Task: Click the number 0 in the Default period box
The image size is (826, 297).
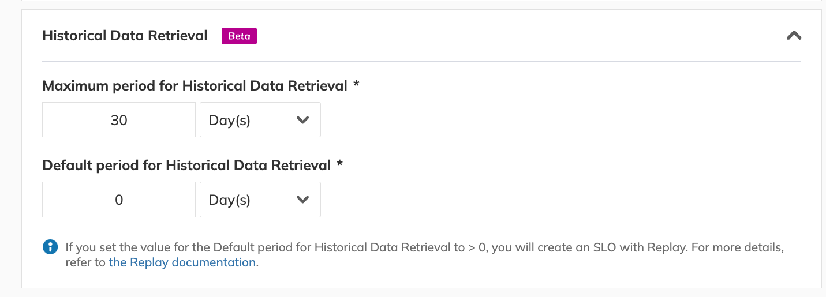Action: [x=119, y=200]
